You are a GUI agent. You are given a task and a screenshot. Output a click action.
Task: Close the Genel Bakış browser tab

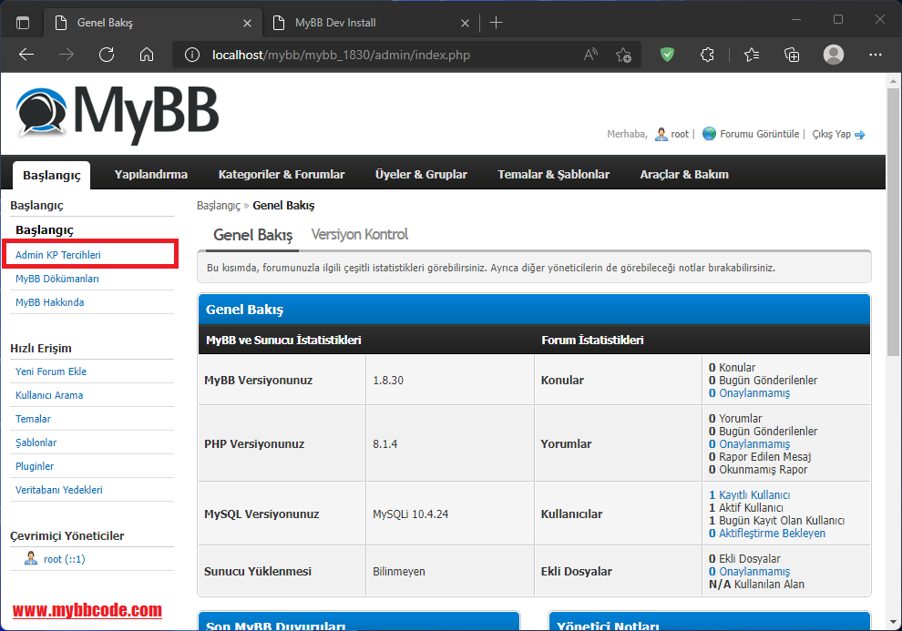247,23
